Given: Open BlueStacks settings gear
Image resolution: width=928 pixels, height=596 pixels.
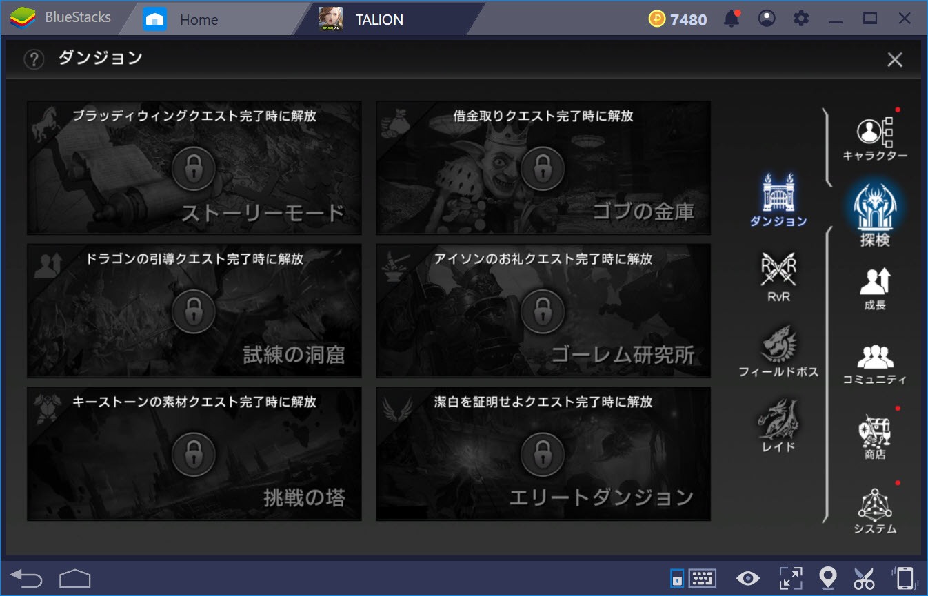Looking at the screenshot, I should click(801, 19).
